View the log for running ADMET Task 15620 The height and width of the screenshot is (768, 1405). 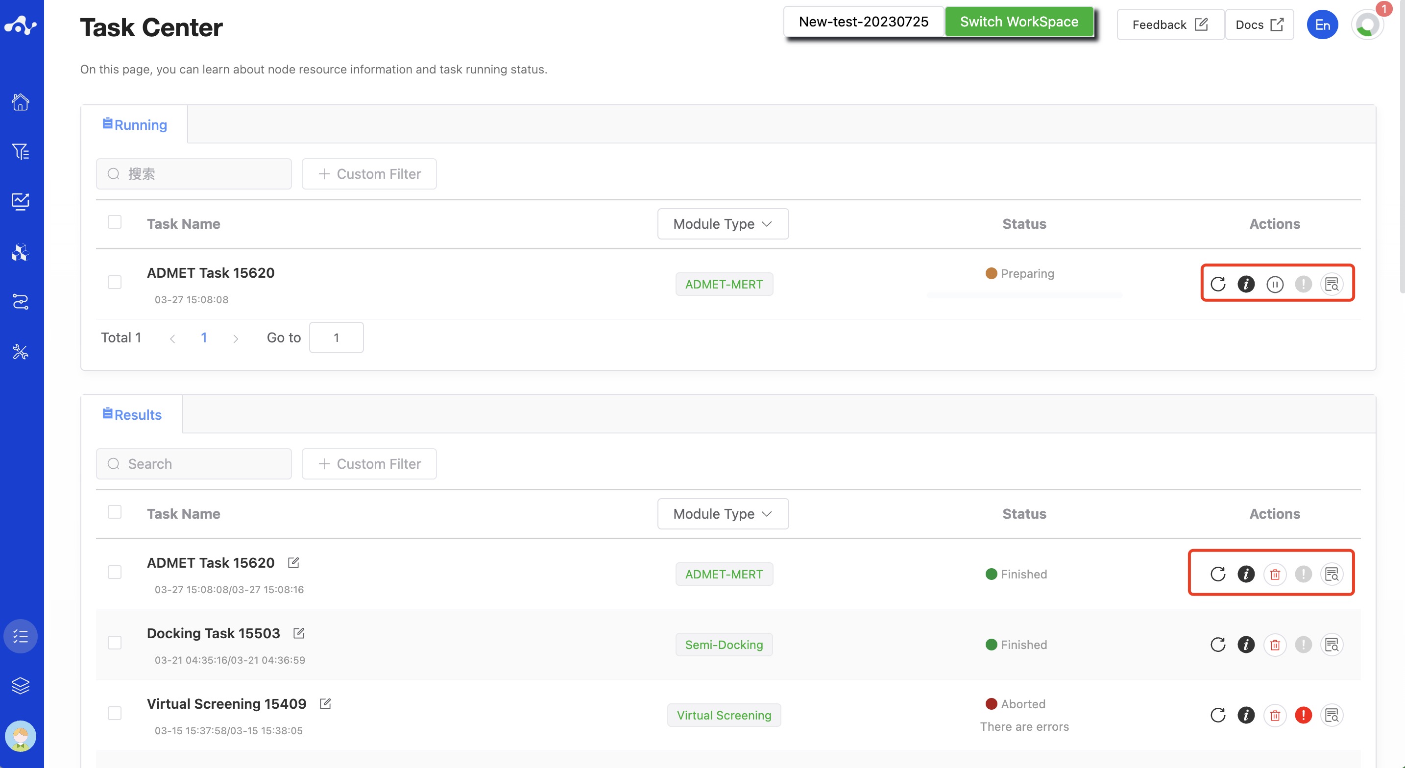(x=1332, y=284)
